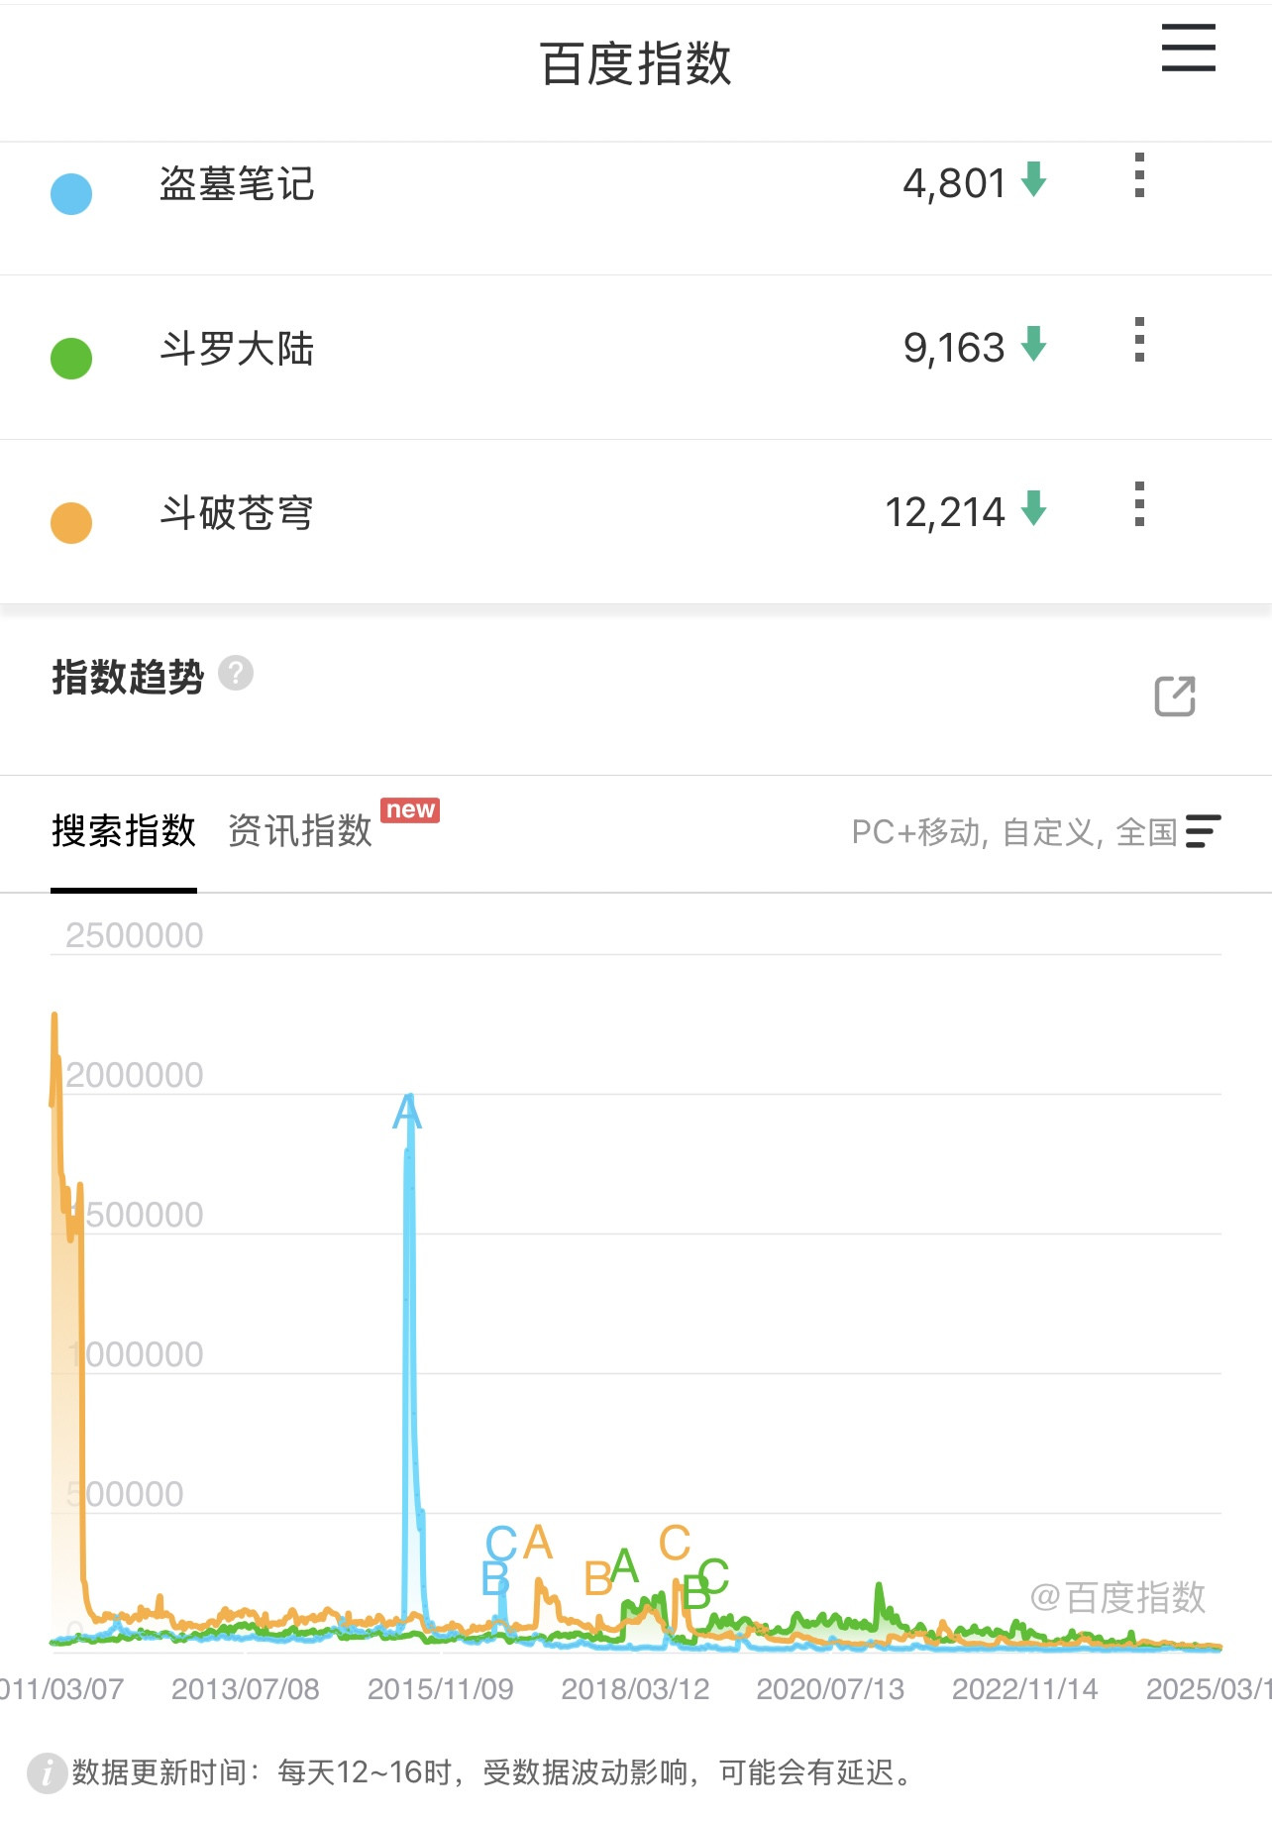
Task: Click blue marker A at the chart peak
Action: tap(407, 1113)
